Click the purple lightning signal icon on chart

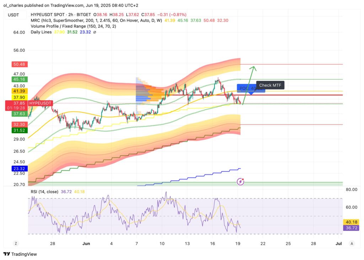(241, 181)
